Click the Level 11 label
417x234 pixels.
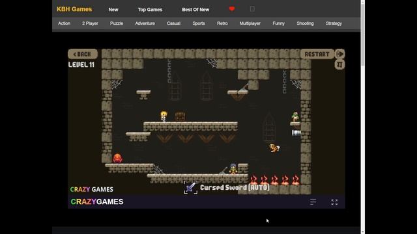point(81,65)
